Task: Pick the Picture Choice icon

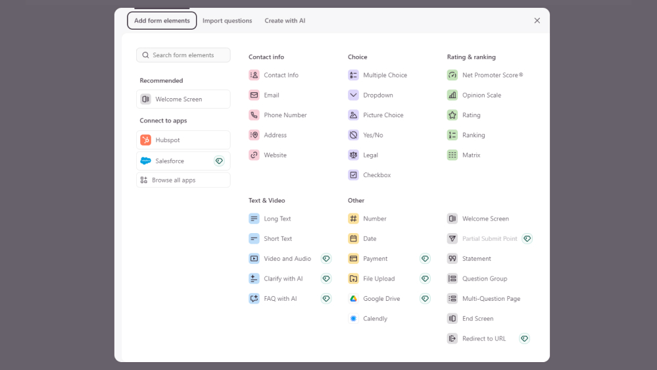Action: (353, 115)
